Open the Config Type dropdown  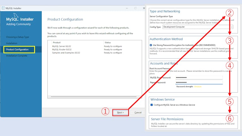pyautogui.click(x=198, y=27)
